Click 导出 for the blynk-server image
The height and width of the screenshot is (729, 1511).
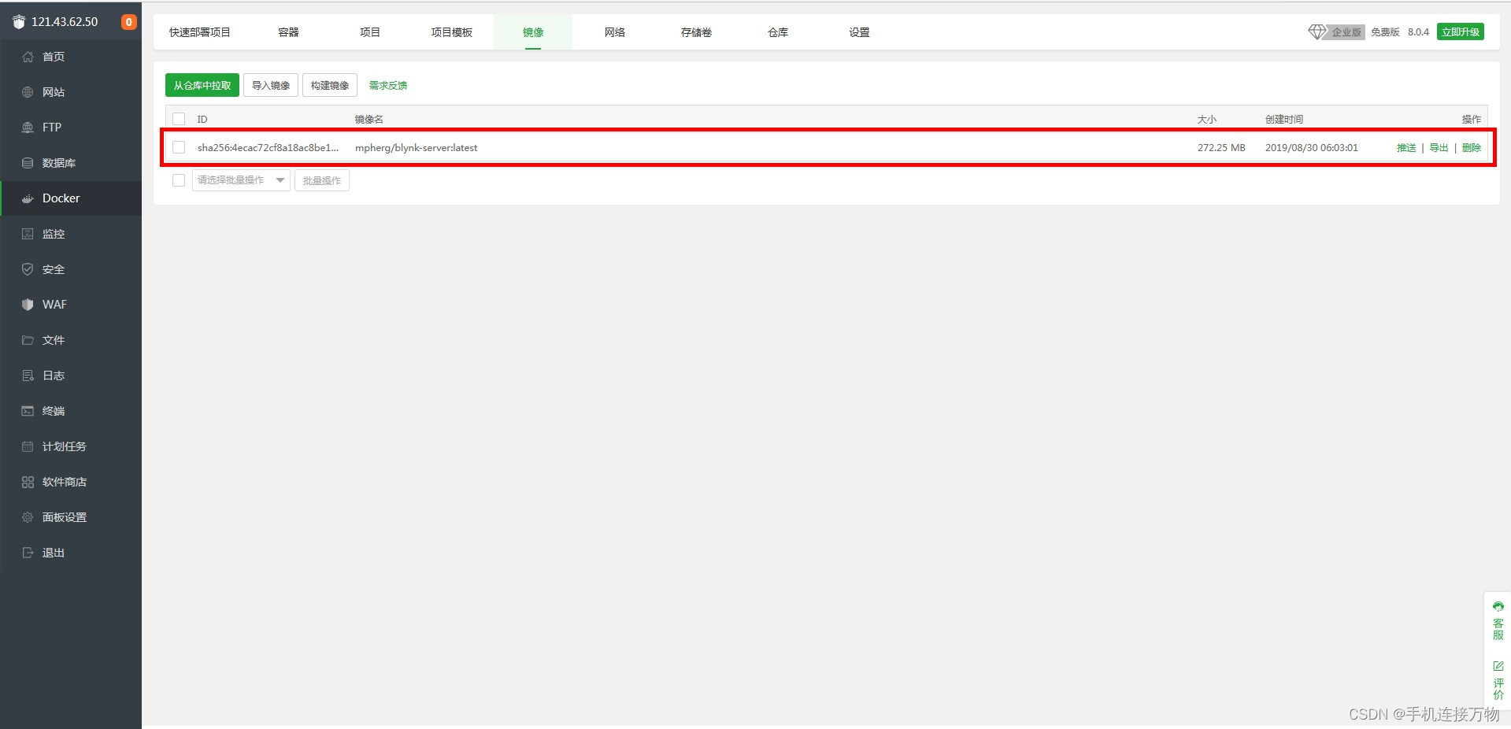pos(1439,147)
